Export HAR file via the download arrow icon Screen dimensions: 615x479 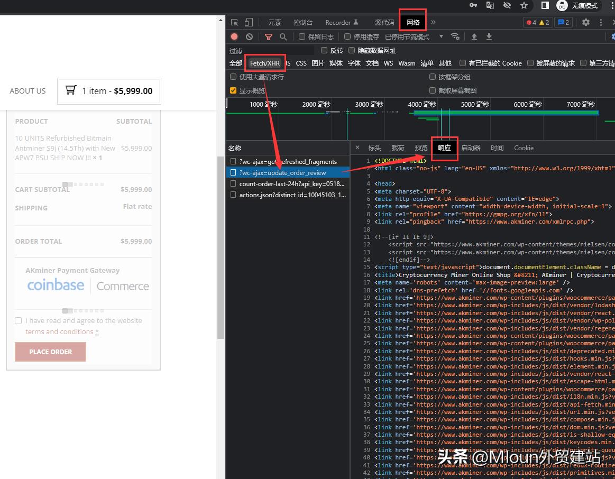(489, 36)
